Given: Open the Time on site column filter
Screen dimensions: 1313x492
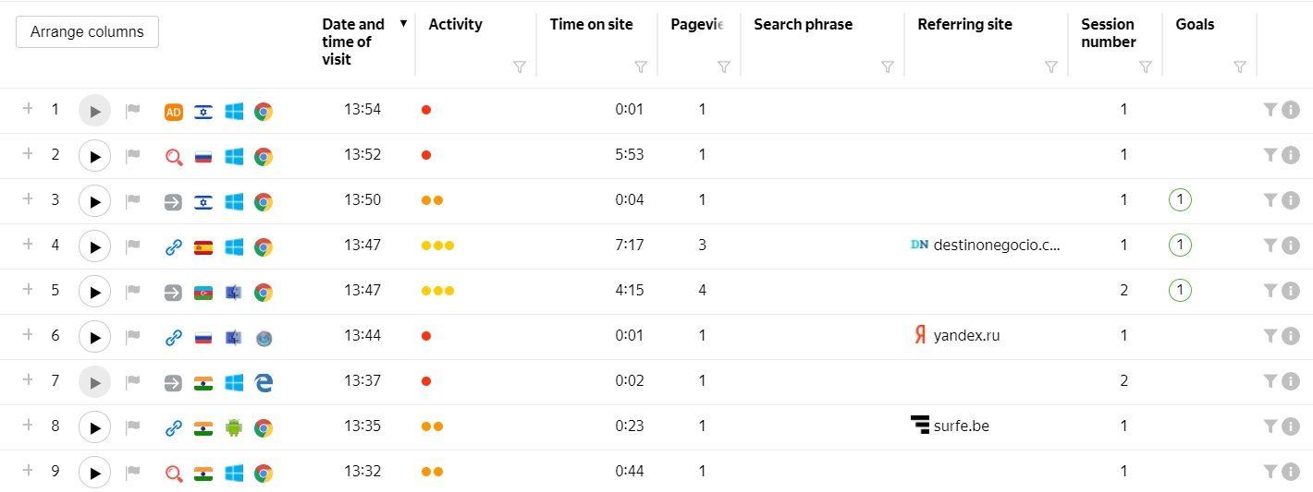Looking at the screenshot, I should (641, 66).
